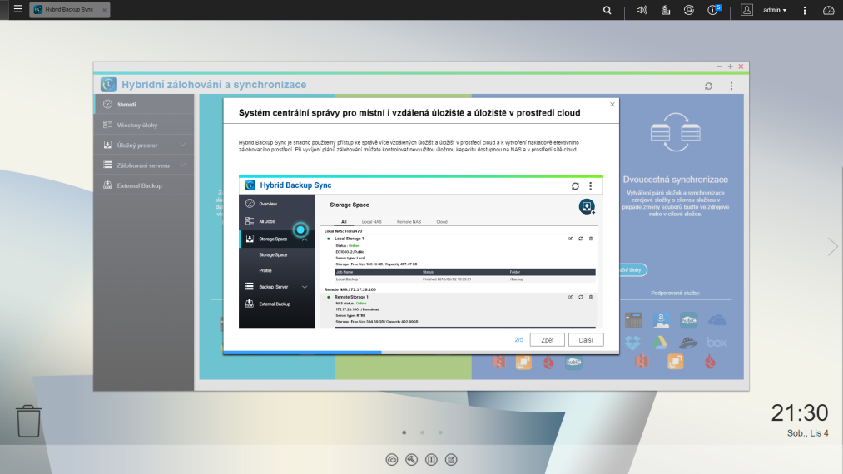Screen dimensions: 843x474
Task: Click the Google Drive service icon
Action: pos(660,343)
